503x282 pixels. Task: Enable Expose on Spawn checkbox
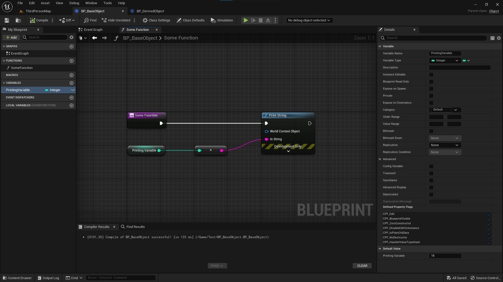click(431, 89)
